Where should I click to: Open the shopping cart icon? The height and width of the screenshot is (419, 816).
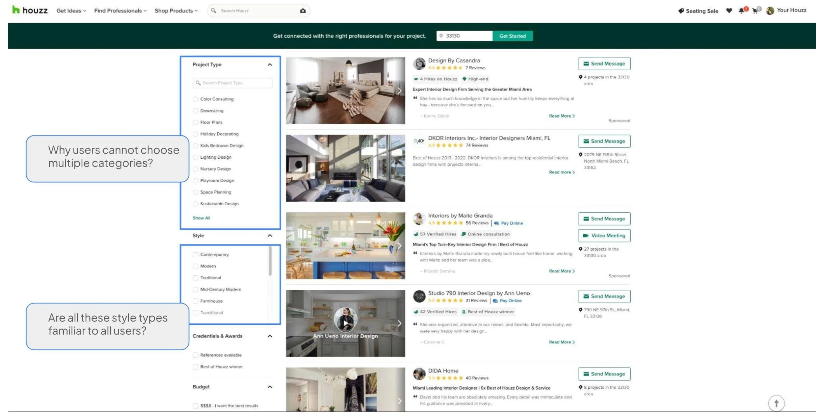(x=754, y=10)
